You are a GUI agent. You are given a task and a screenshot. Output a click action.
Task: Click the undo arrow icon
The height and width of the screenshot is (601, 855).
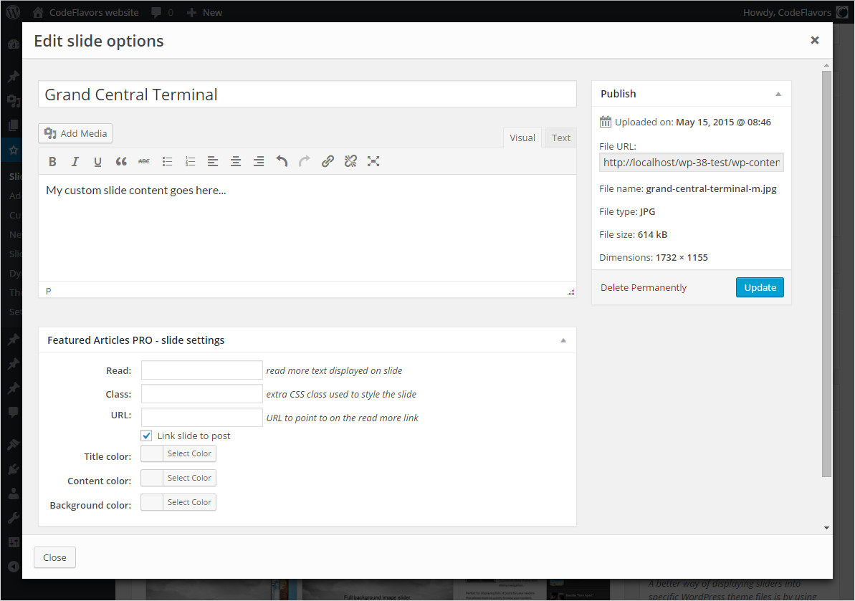pyautogui.click(x=282, y=162)
